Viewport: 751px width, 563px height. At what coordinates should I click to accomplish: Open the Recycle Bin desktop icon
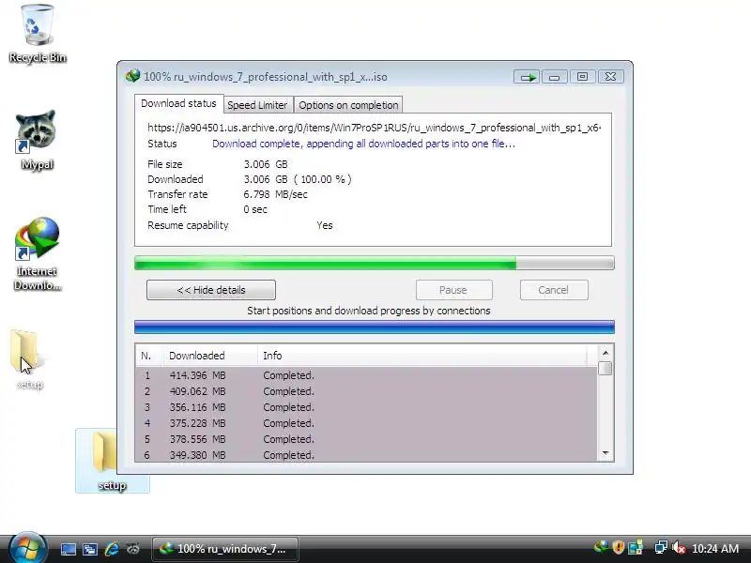point(37,34)
